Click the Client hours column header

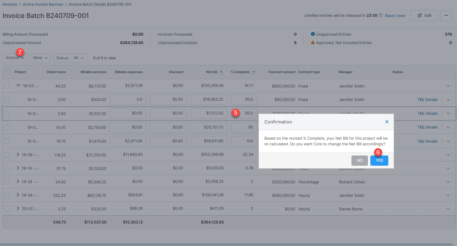click(x=56, y=72)
